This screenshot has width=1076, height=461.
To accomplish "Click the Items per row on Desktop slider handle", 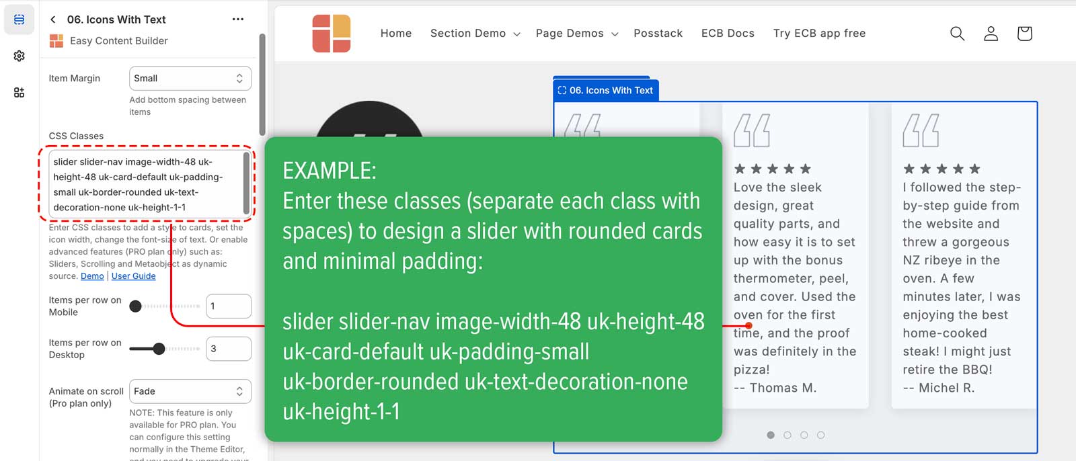I will click(x=159, y=349).
